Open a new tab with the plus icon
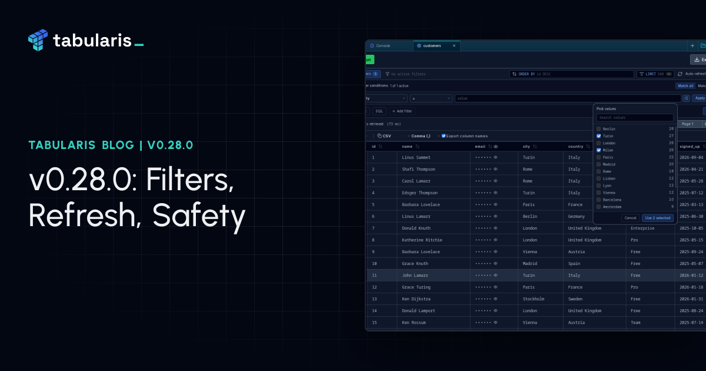Viewport: 706px width, 371px height. pos(692,46)
